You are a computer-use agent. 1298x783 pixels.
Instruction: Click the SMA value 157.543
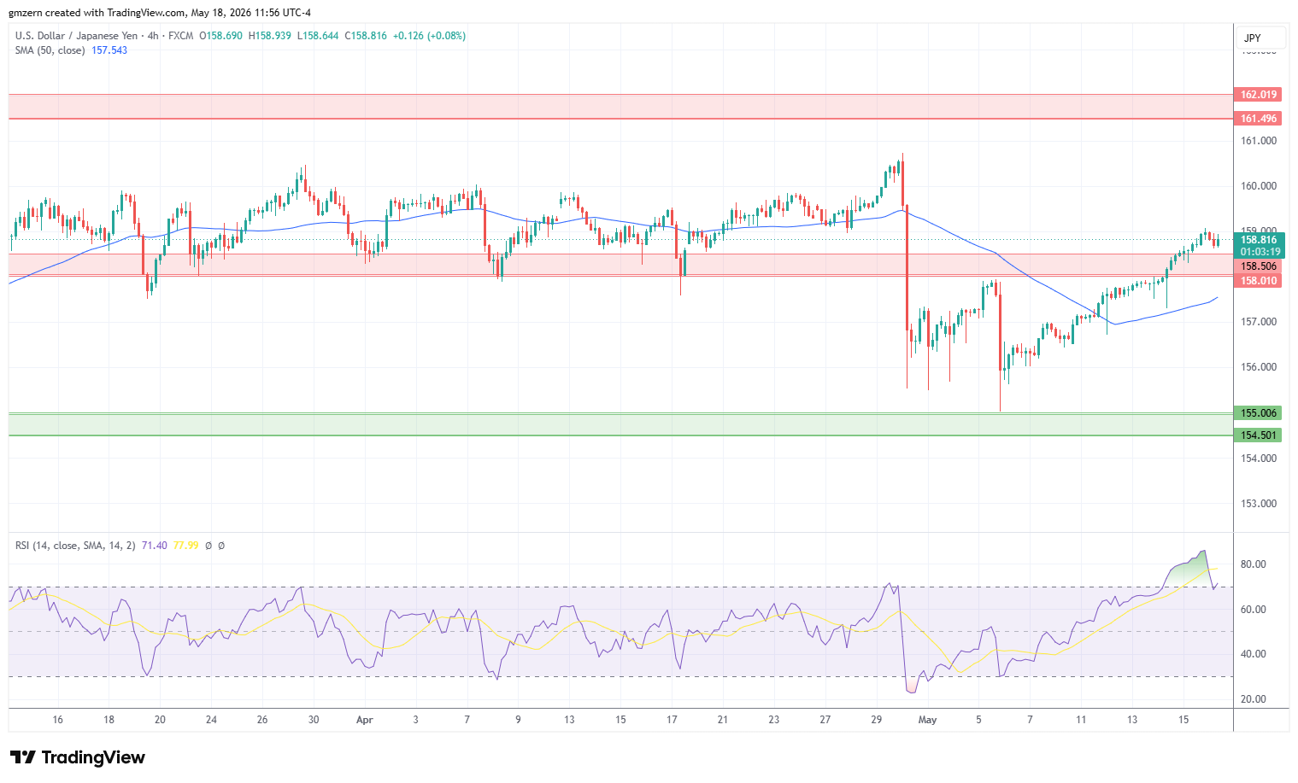pos(109,50)
